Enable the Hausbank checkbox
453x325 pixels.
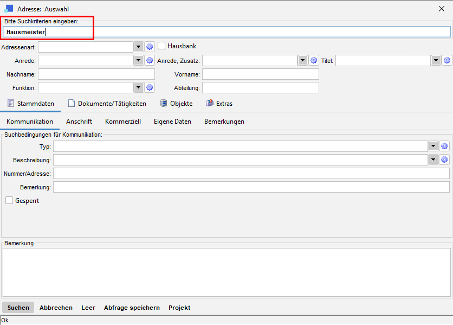click(x=161, y=46)
